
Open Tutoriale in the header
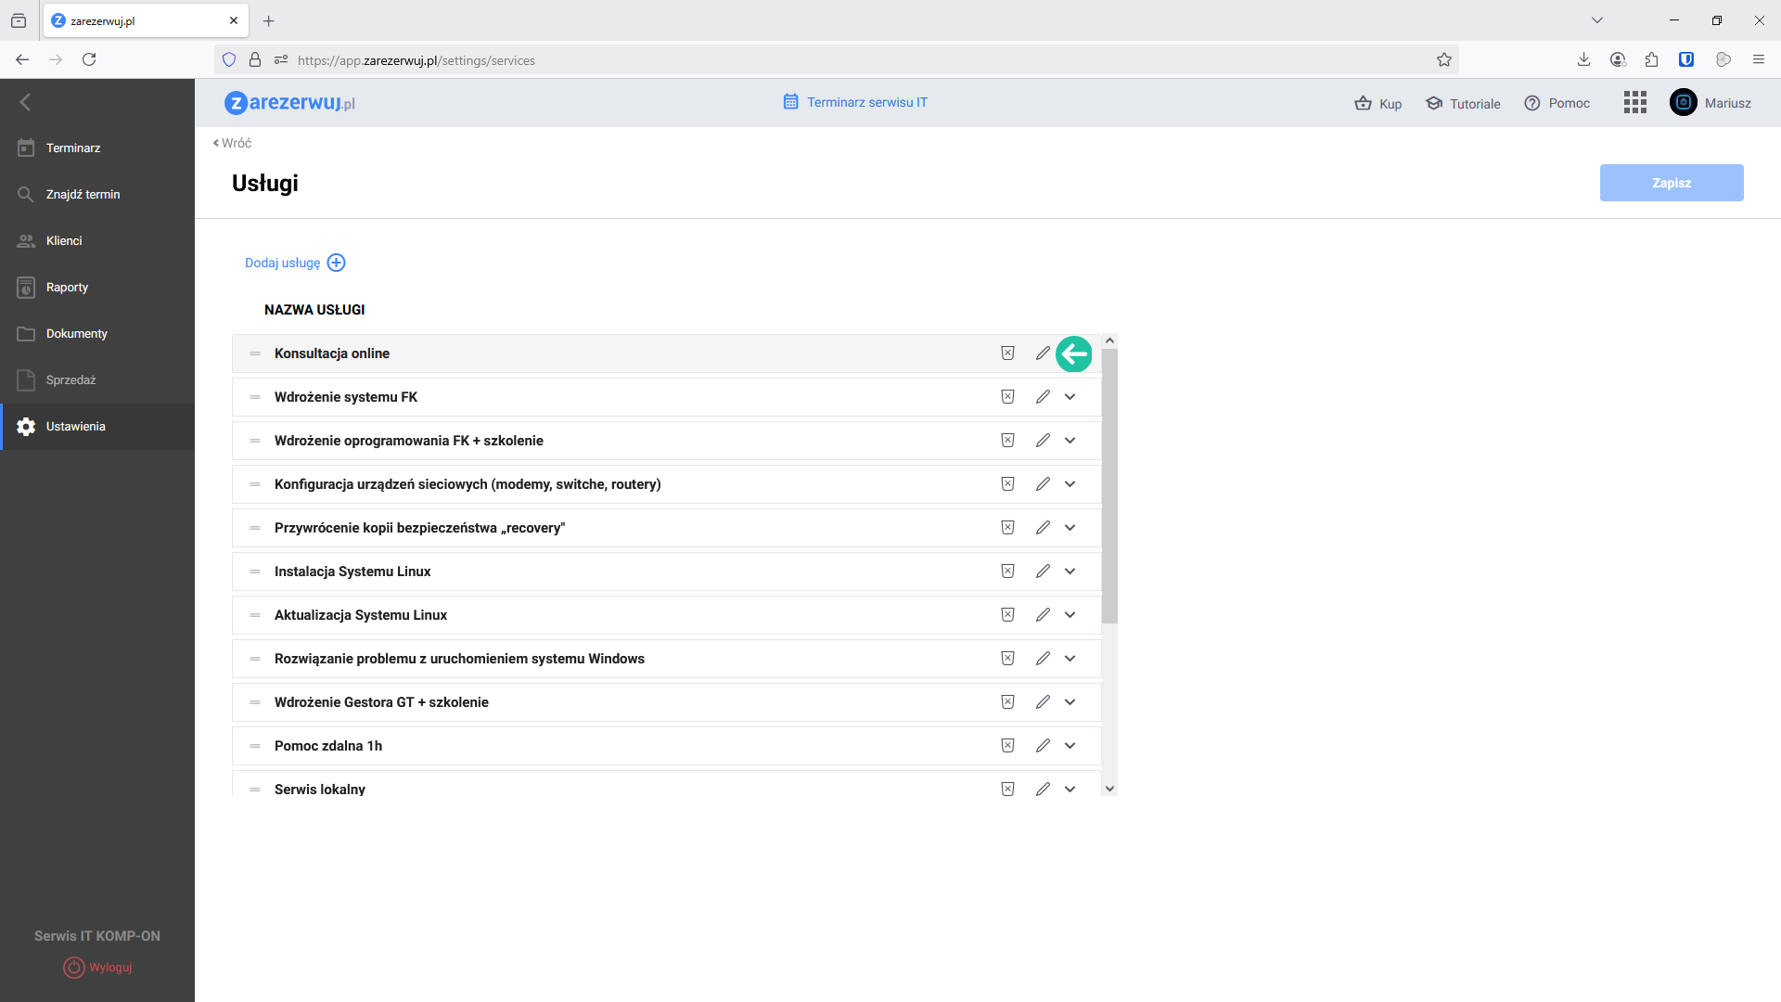point(1463,103)
